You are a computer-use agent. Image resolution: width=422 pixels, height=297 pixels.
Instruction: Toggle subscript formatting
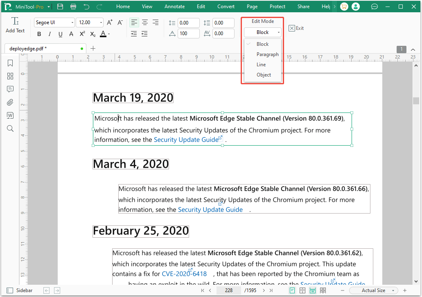pyautogui.click(x=93, y=34)
